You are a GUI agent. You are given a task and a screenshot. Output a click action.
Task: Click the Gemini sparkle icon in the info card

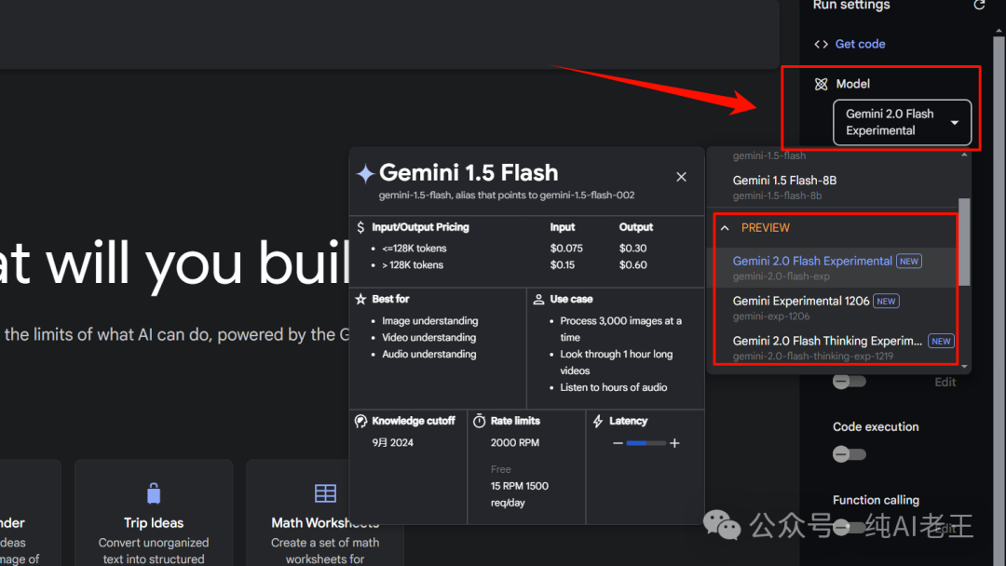point(365,174)
